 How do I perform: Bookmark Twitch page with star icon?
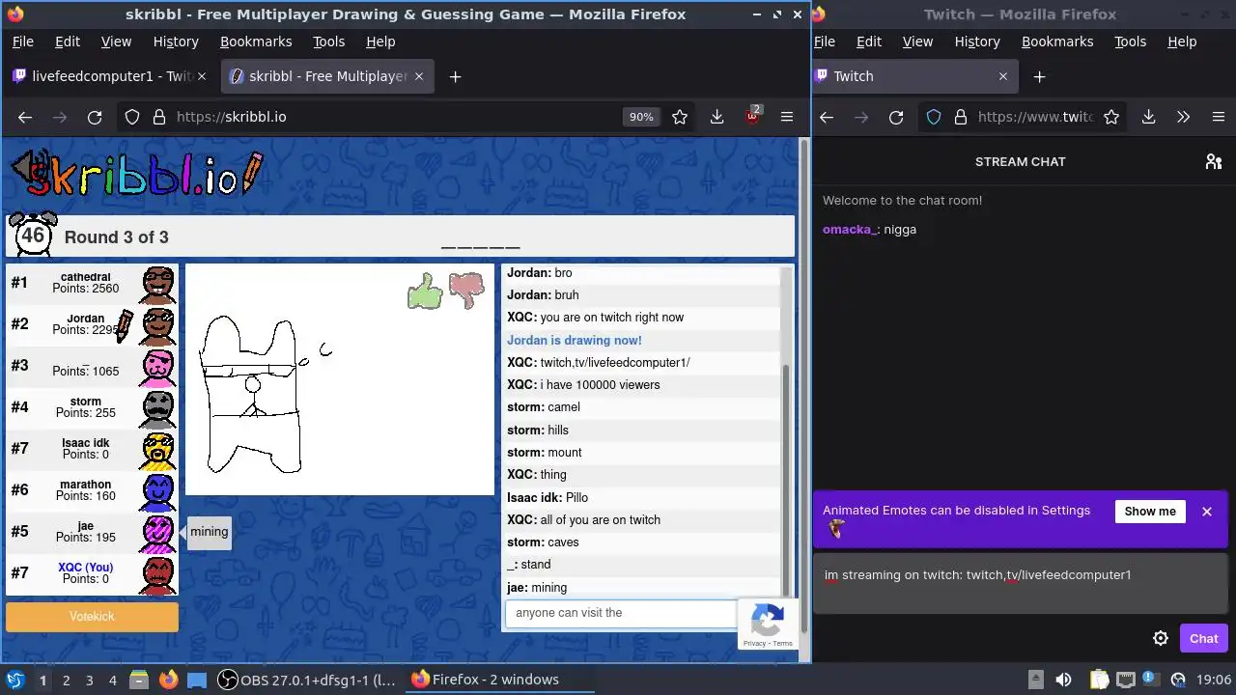pyautogui.click(x=1111, y=117)
